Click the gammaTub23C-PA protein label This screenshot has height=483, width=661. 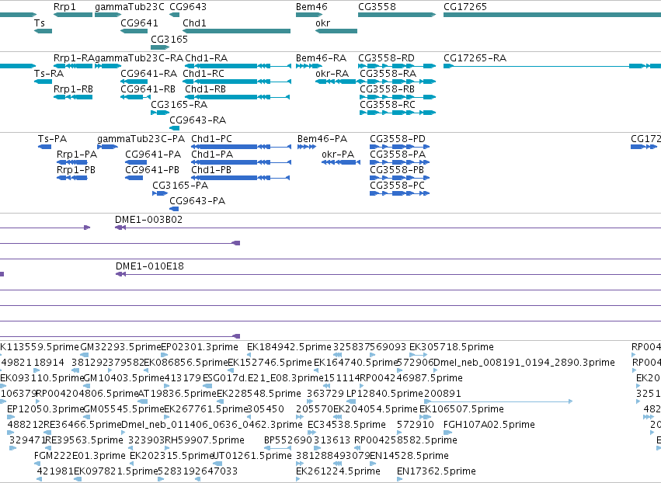(141, 139)
